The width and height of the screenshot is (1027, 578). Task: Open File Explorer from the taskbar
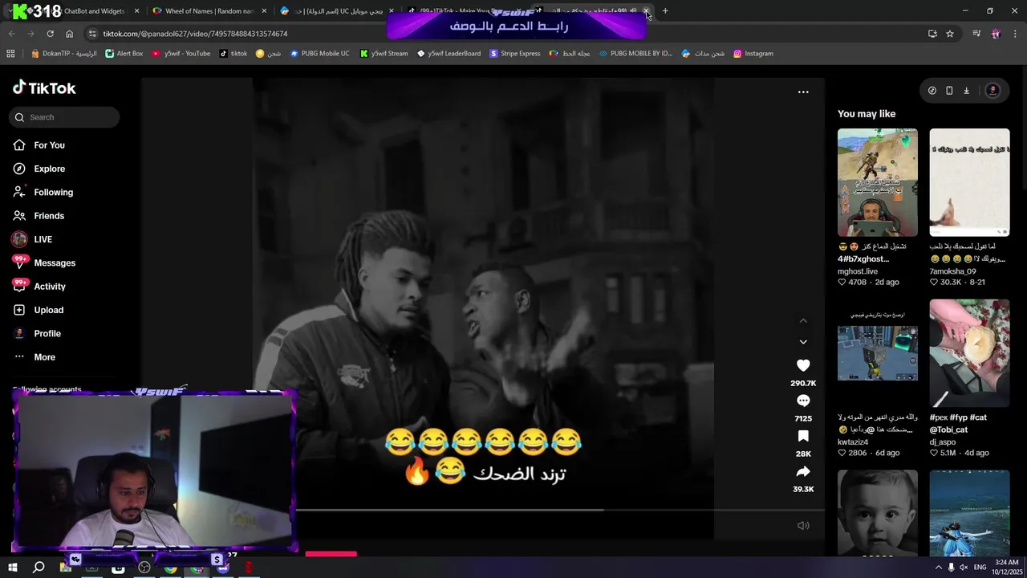pos(65,568)
